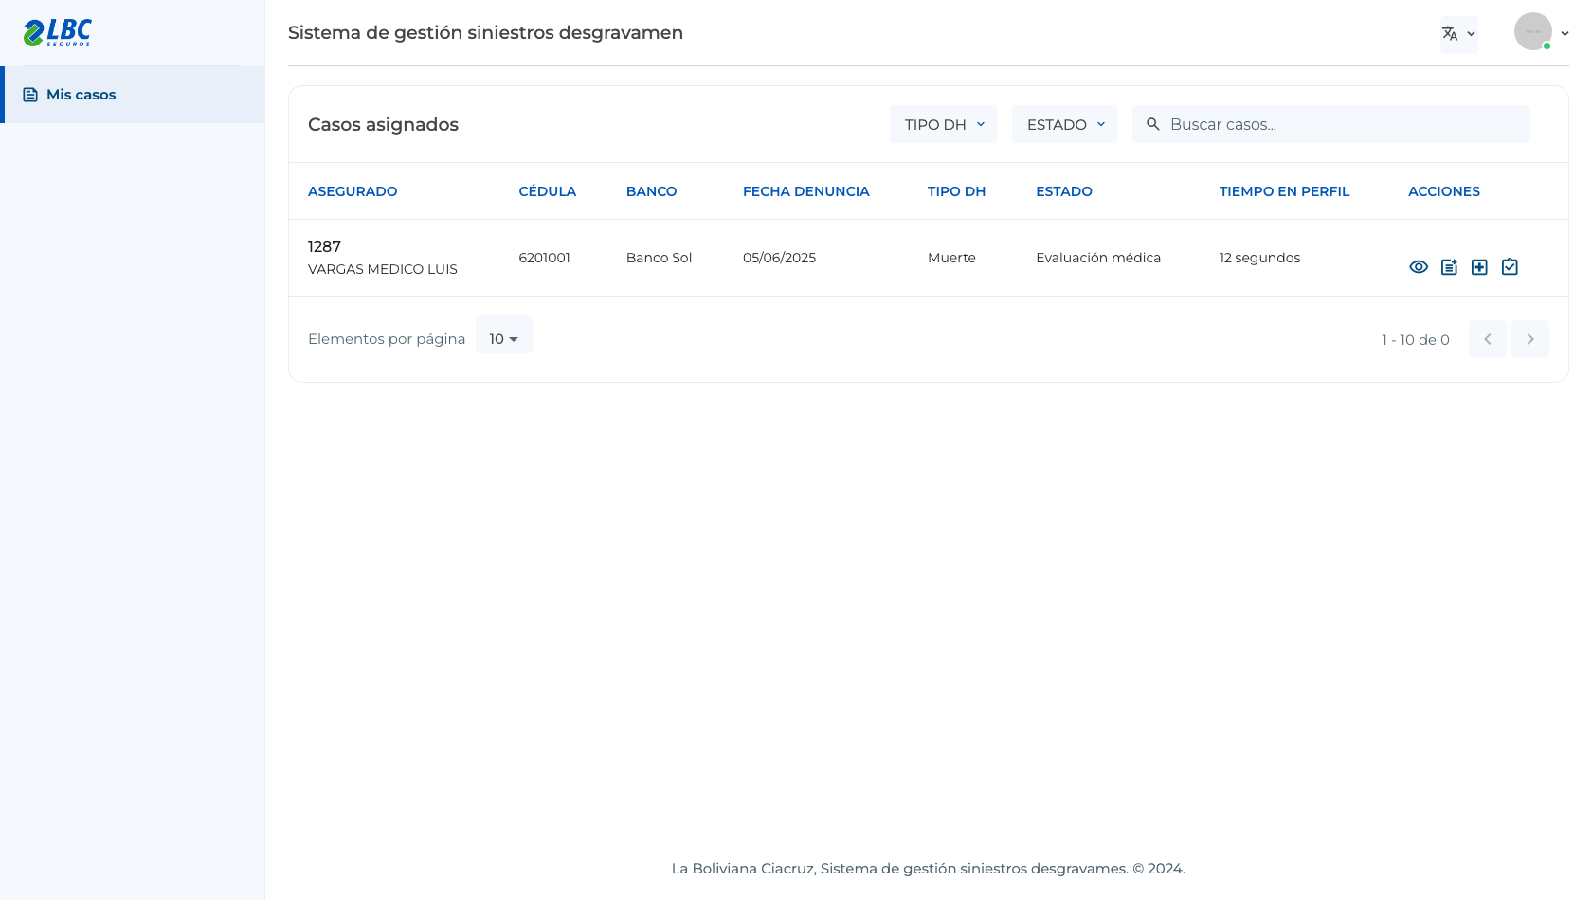
Task: Sort by ASEGURADO column header
Action: point(353,191)
